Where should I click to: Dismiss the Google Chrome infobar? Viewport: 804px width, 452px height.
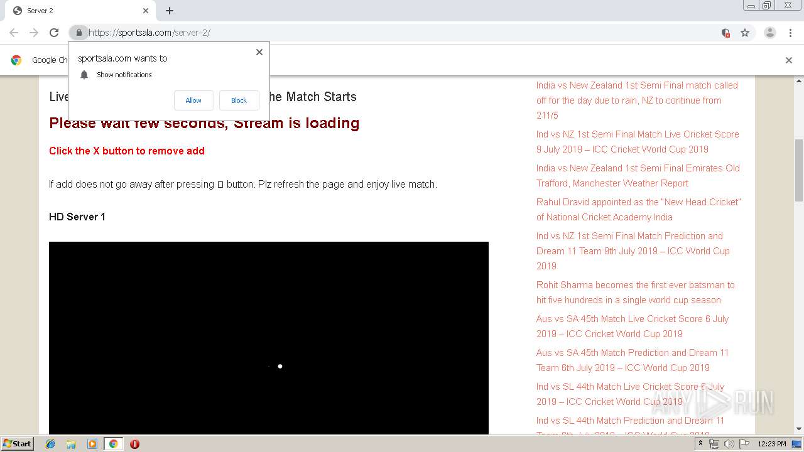789,60
